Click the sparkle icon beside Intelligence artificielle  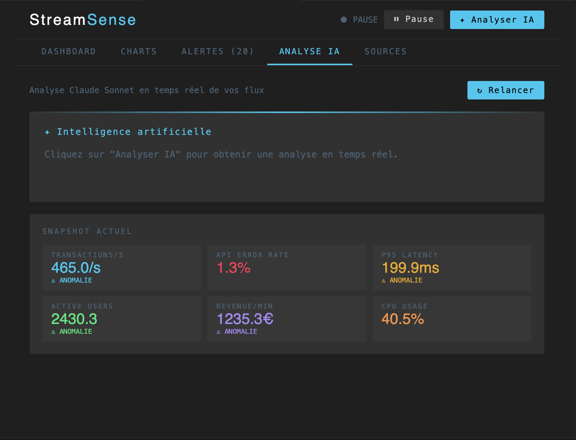click(47, 132)
